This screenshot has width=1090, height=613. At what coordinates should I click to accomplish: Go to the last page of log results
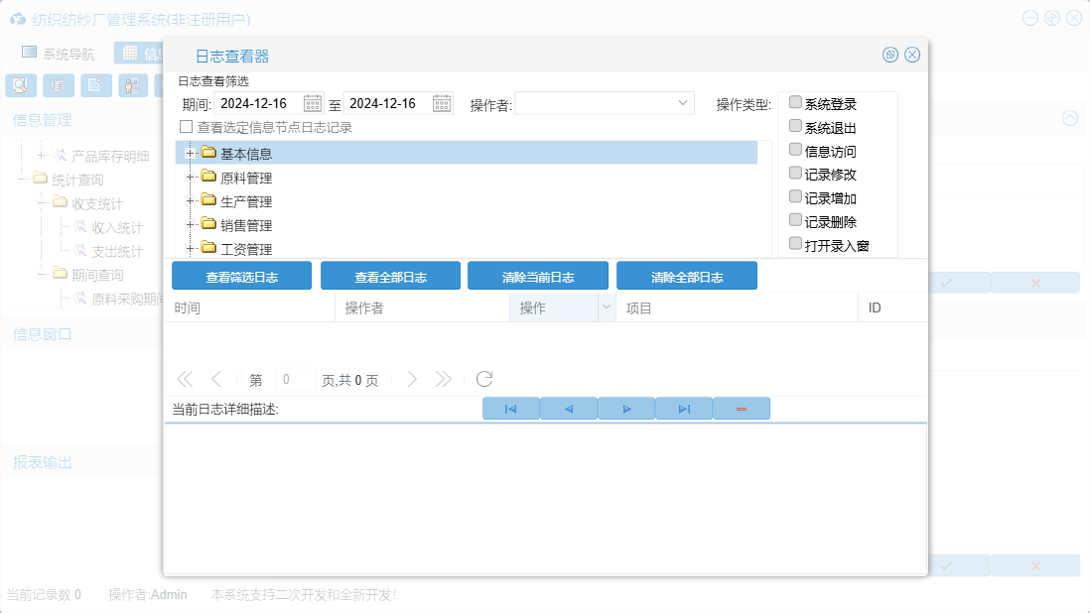pos(444,379)
